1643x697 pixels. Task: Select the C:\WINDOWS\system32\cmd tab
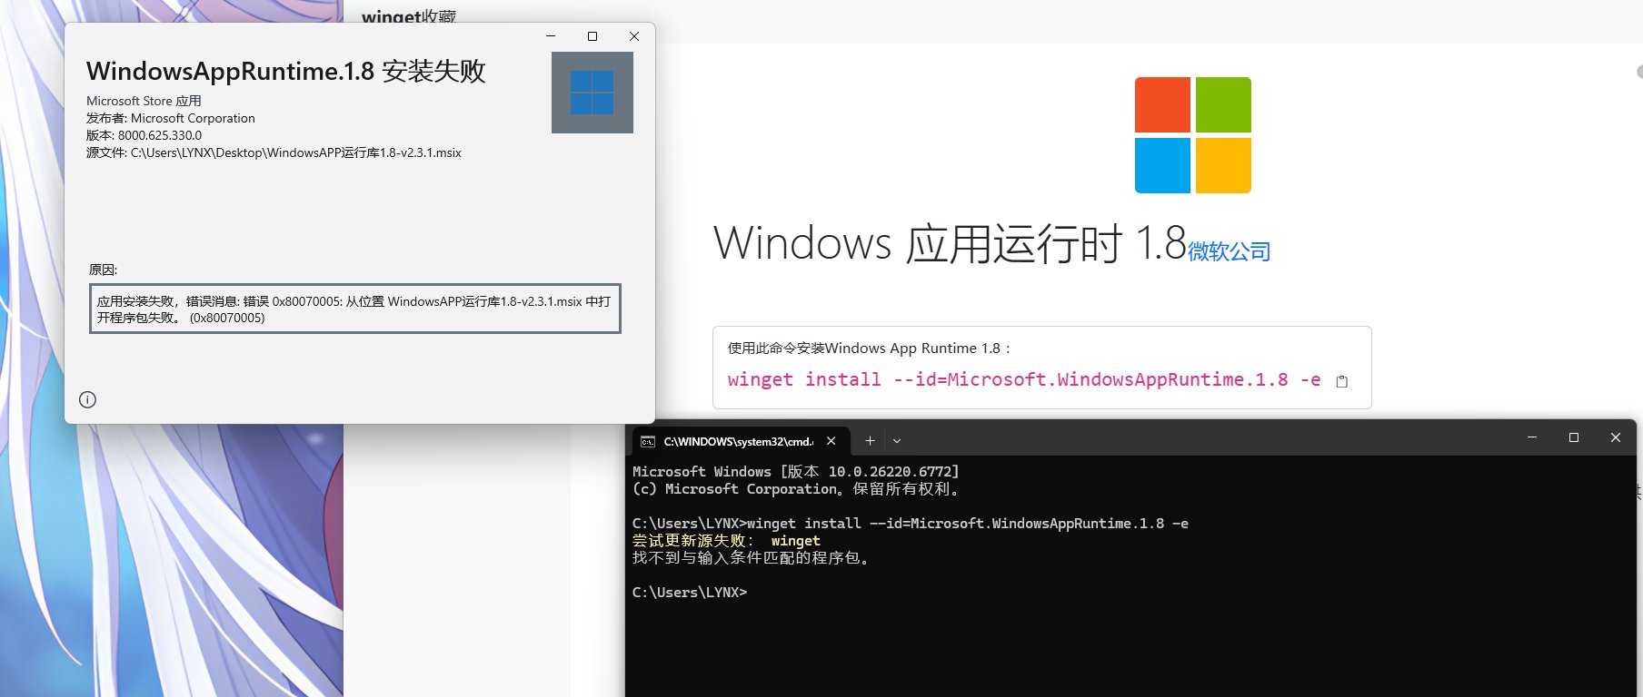738,441
